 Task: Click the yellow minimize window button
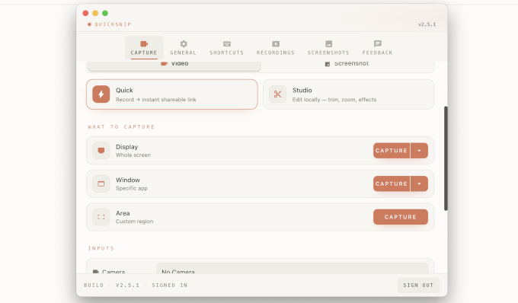[x=95, y=13]
